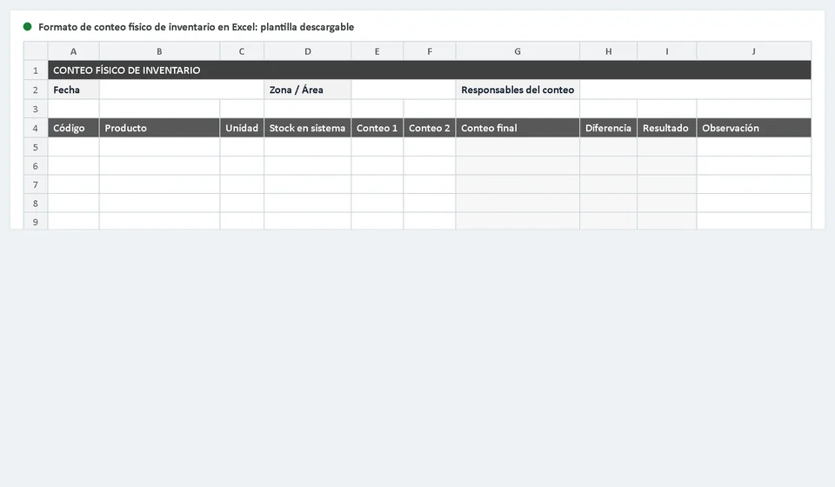Select column A header
The height and width of the screenshot is (487, 835).
[x=73, y=51]
